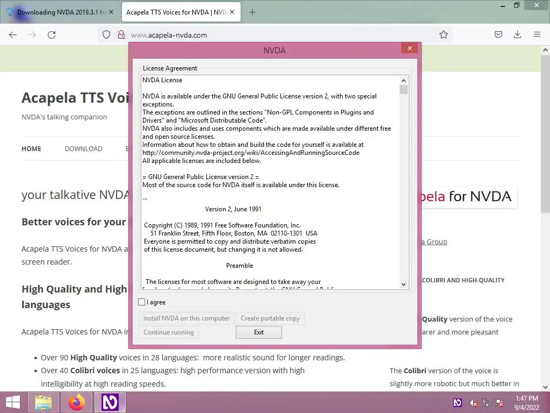The width and height of the screenshot is (550, 413).
Task: Click the Exit button in NVDA dialog
Action: tap(259, 332)
